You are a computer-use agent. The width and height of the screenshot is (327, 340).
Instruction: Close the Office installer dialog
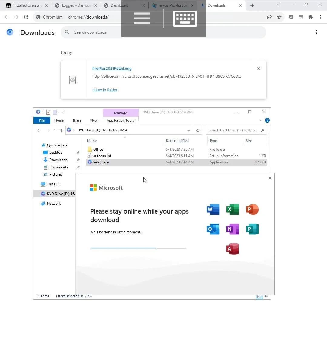pyautogui.click(x=270, y=178)
